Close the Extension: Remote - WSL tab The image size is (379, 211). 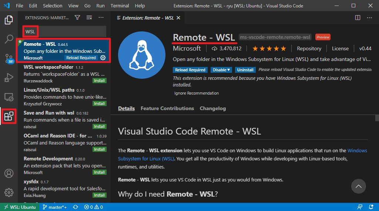coord(178,18)
